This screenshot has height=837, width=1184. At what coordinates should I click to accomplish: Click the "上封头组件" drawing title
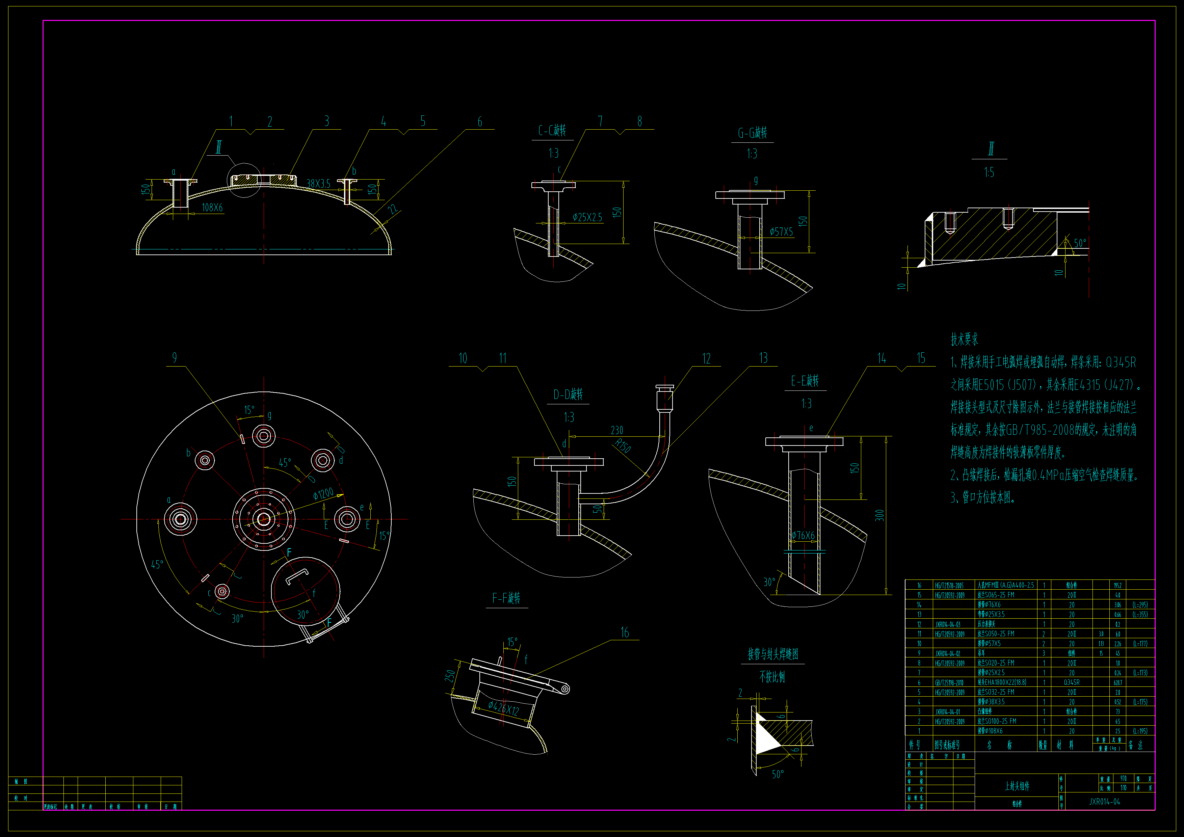coord(1017,786)
